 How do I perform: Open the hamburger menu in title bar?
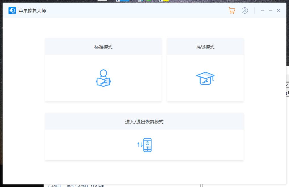point(263,10)
